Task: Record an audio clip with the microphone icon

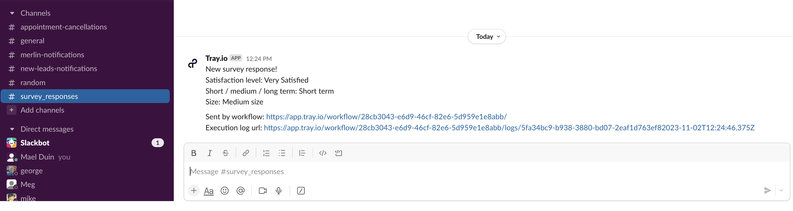Action: click(279, 191)
